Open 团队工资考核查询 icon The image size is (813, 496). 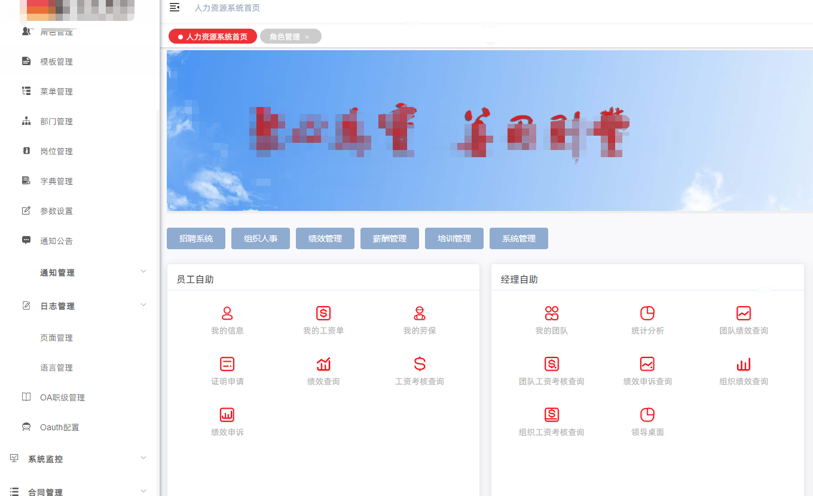click(552, 364)
